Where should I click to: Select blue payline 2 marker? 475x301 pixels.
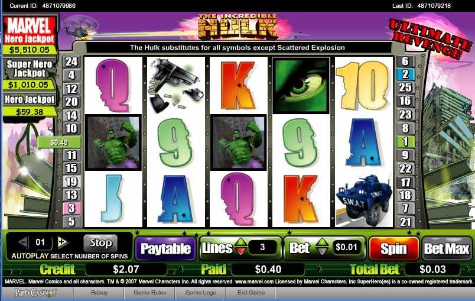(x=405, y=75)
